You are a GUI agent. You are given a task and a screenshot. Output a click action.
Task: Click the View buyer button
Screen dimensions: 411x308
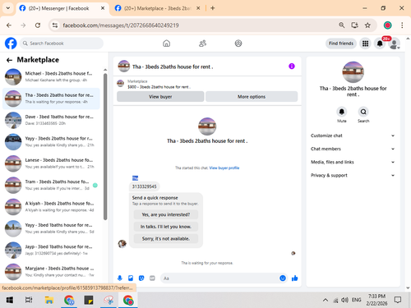(x=160, y=97)
